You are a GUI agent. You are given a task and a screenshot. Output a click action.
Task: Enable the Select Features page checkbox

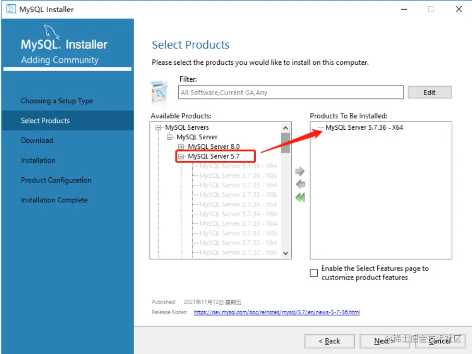coord(314,273)
